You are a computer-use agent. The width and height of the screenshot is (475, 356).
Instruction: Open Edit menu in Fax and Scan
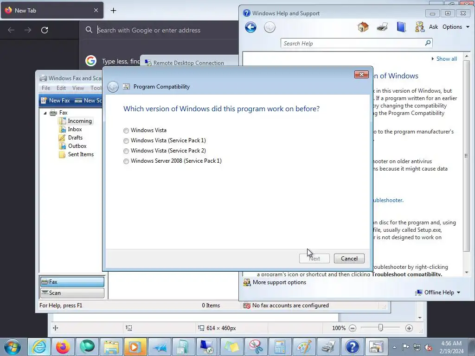[x=61, y=88]
